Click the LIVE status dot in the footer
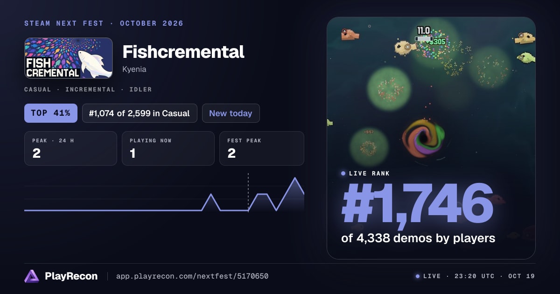The image size is (560, 294). click(418, 276)
